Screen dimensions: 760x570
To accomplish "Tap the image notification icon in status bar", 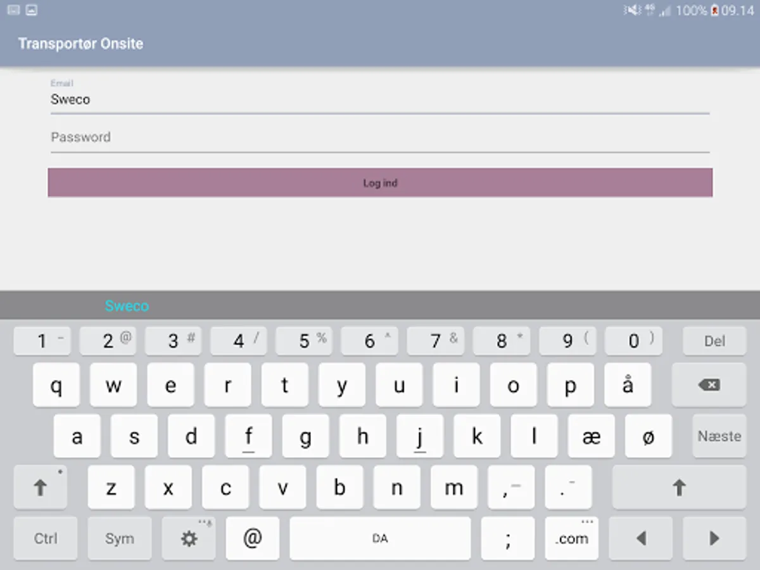I will point(31,10).
